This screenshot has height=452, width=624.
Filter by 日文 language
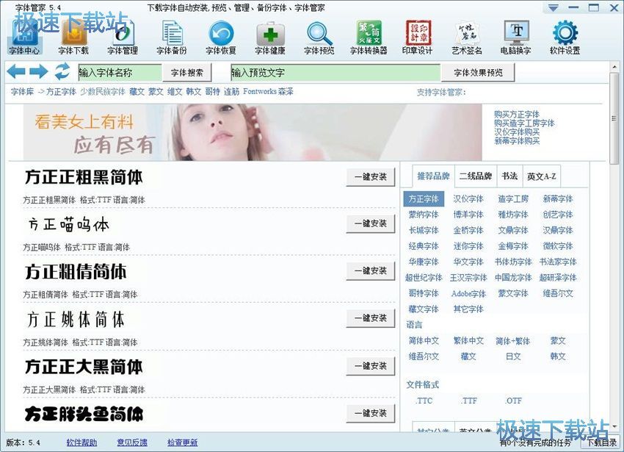[x=513, y=356]
